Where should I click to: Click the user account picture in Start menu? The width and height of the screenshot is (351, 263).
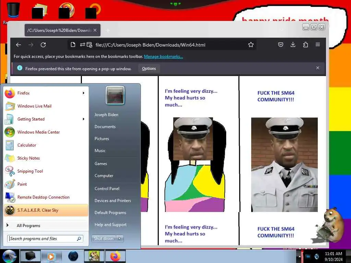pos(115,95)
